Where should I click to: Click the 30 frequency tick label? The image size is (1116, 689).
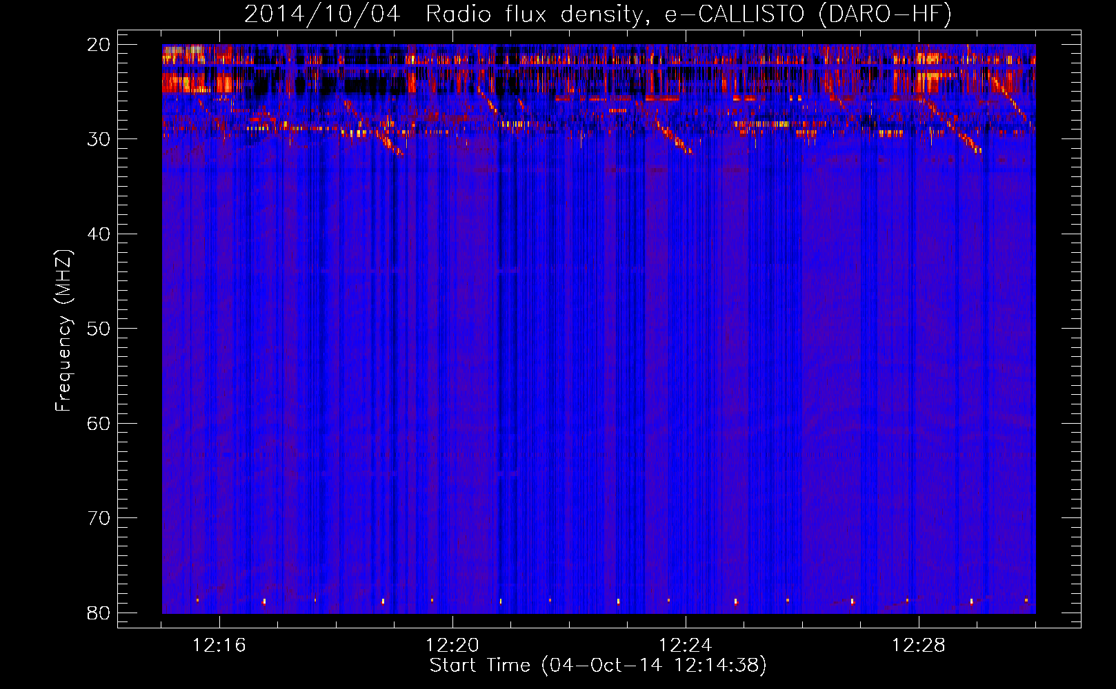point(99,139)
